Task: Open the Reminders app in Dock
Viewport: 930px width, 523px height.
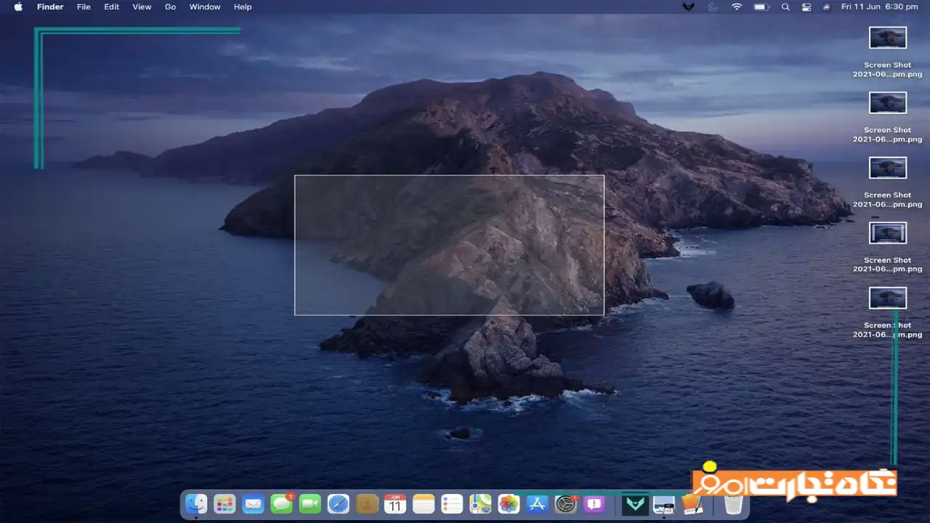Action: 452,503
